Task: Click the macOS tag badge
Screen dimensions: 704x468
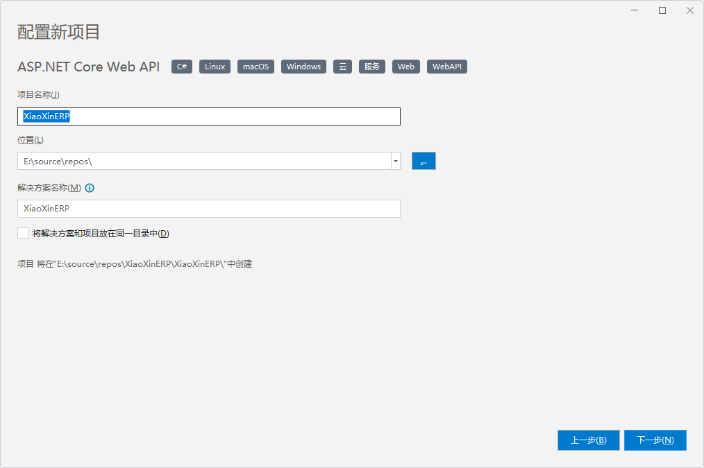Action: (x=255, y=67)
